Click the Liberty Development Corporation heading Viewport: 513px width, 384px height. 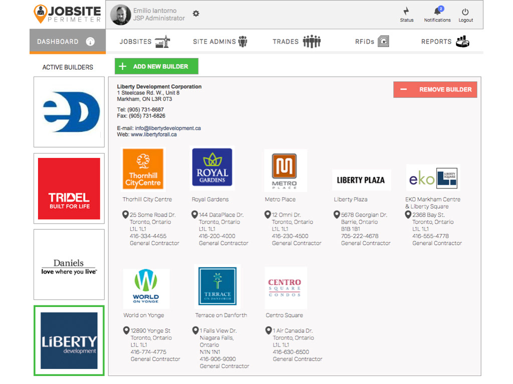[x=159, y=86]
